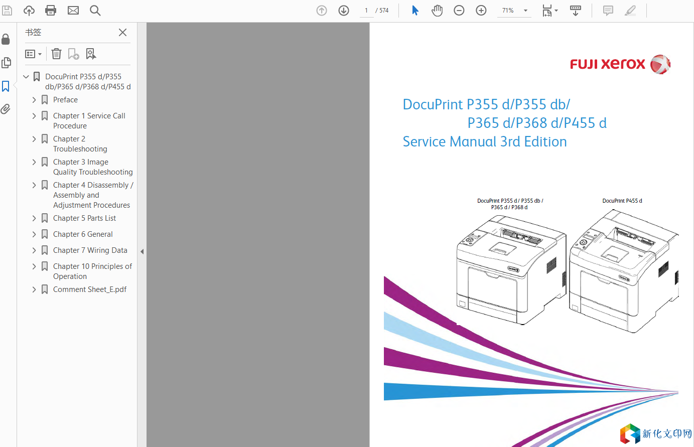Click the print icon in toolbar

(x=51, y=11)
